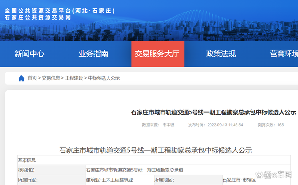
Task: Open the 政策法规 navigation tab
Action: coord(221,54)
